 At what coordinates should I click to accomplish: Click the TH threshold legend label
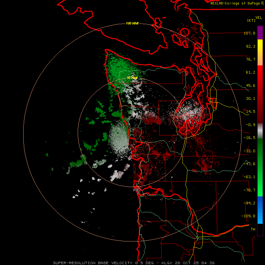tap(253, 229)
